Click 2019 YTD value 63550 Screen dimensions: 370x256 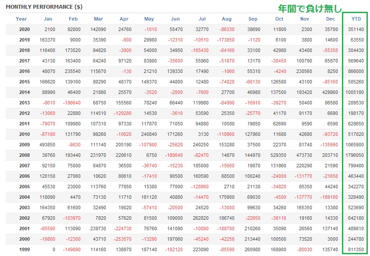pos(357,40)
